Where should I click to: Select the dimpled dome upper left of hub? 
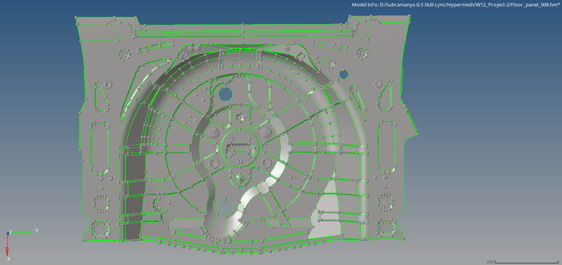[214, 133]
